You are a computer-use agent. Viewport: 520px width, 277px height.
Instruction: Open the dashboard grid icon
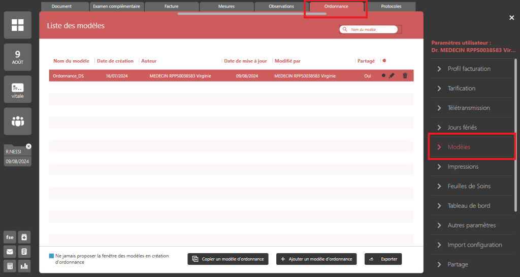click(x=17, y=25)
